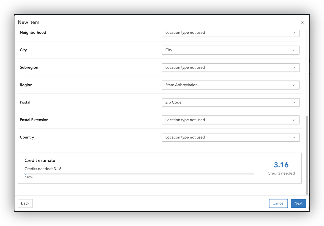This screenshot has height=226, width=324.
Task: Click the chevron arrow in Country dropdown
Action: tap(294, 138)
